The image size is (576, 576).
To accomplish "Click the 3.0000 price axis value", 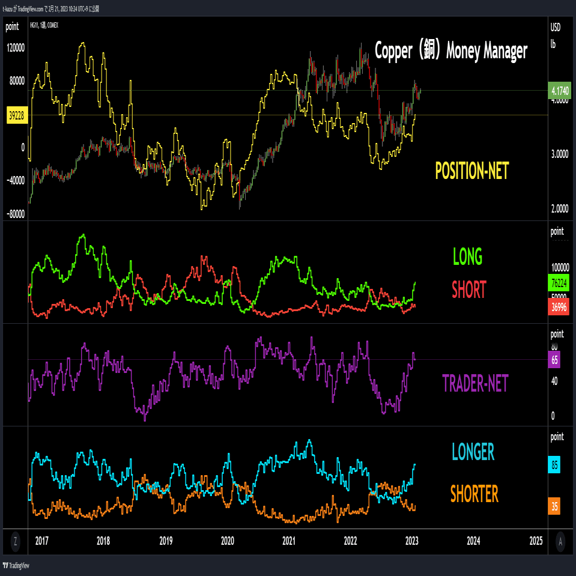I will 560,154.
